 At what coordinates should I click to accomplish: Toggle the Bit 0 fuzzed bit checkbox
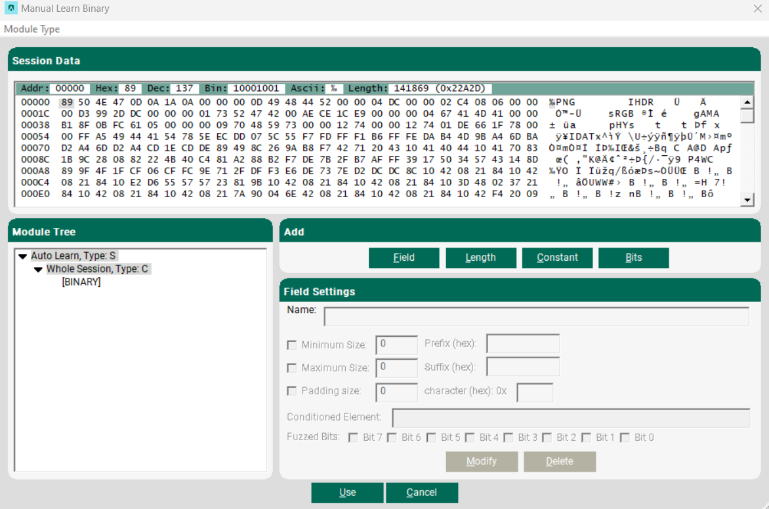click(625, 438)
